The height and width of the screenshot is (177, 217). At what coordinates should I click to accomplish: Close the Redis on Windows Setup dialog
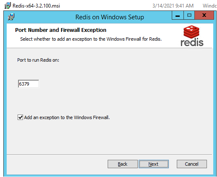pos(204,15)
